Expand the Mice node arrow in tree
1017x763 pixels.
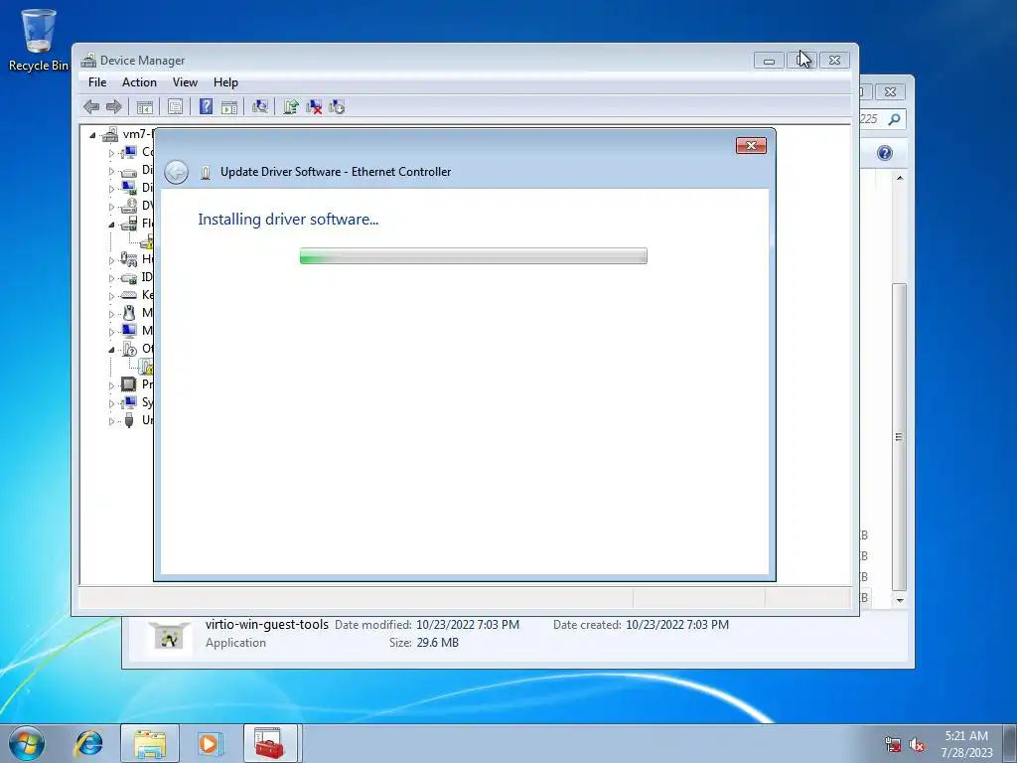point(111,314)
